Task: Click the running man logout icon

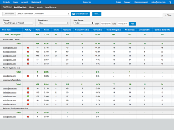Action: (170, 2)
